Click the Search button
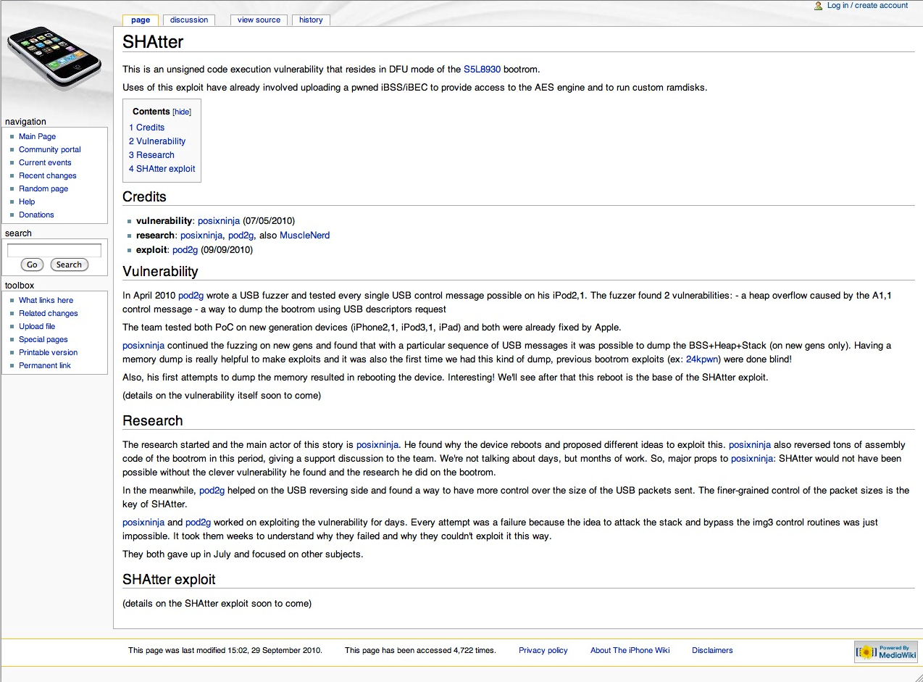Viewport: 923px width, 682px height. pyautogui.click(x=70, y=265)
